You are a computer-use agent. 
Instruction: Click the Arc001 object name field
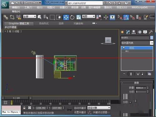(x=135, y=38)
